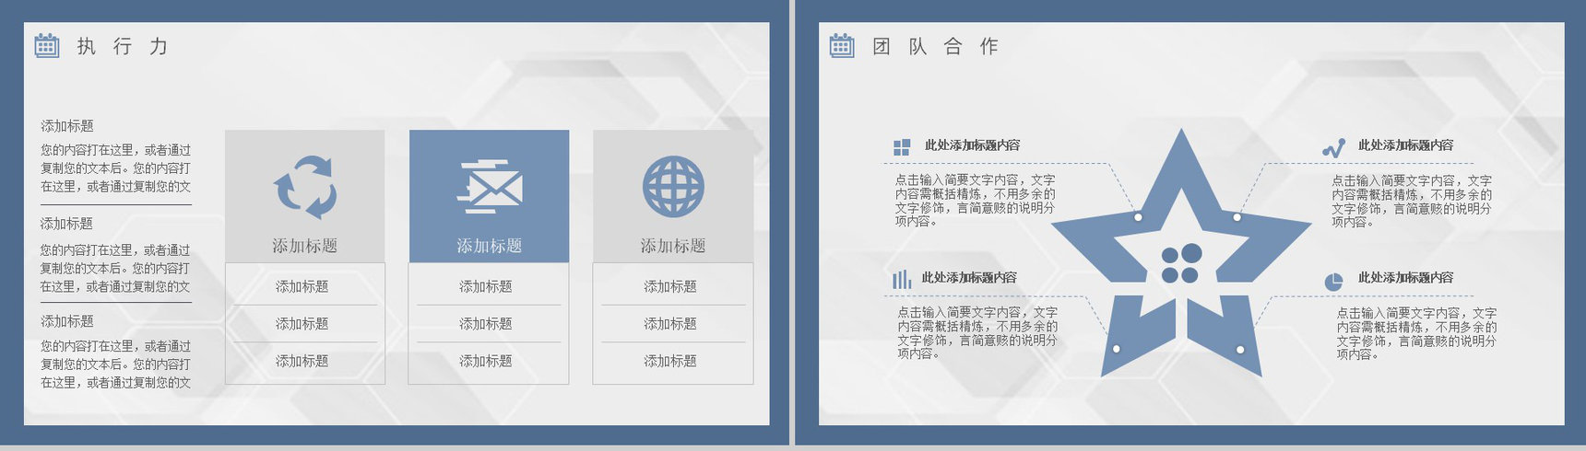Click the paragraph text under the bar chart heading
Image resolution: width=1586 pixels, height=451 pixels.
point(977,332)
